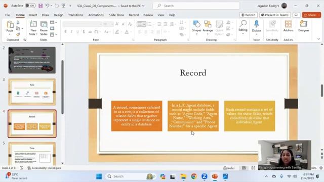Open the Help tab
Image resolution: width=324 pixels, height=182 pixels.
172,15
